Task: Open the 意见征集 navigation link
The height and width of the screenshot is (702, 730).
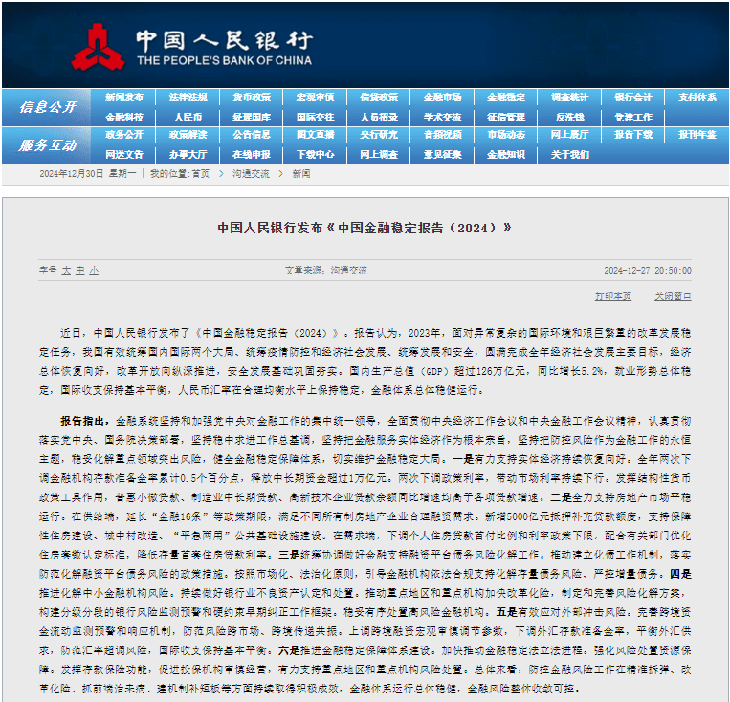Action: 442,155
